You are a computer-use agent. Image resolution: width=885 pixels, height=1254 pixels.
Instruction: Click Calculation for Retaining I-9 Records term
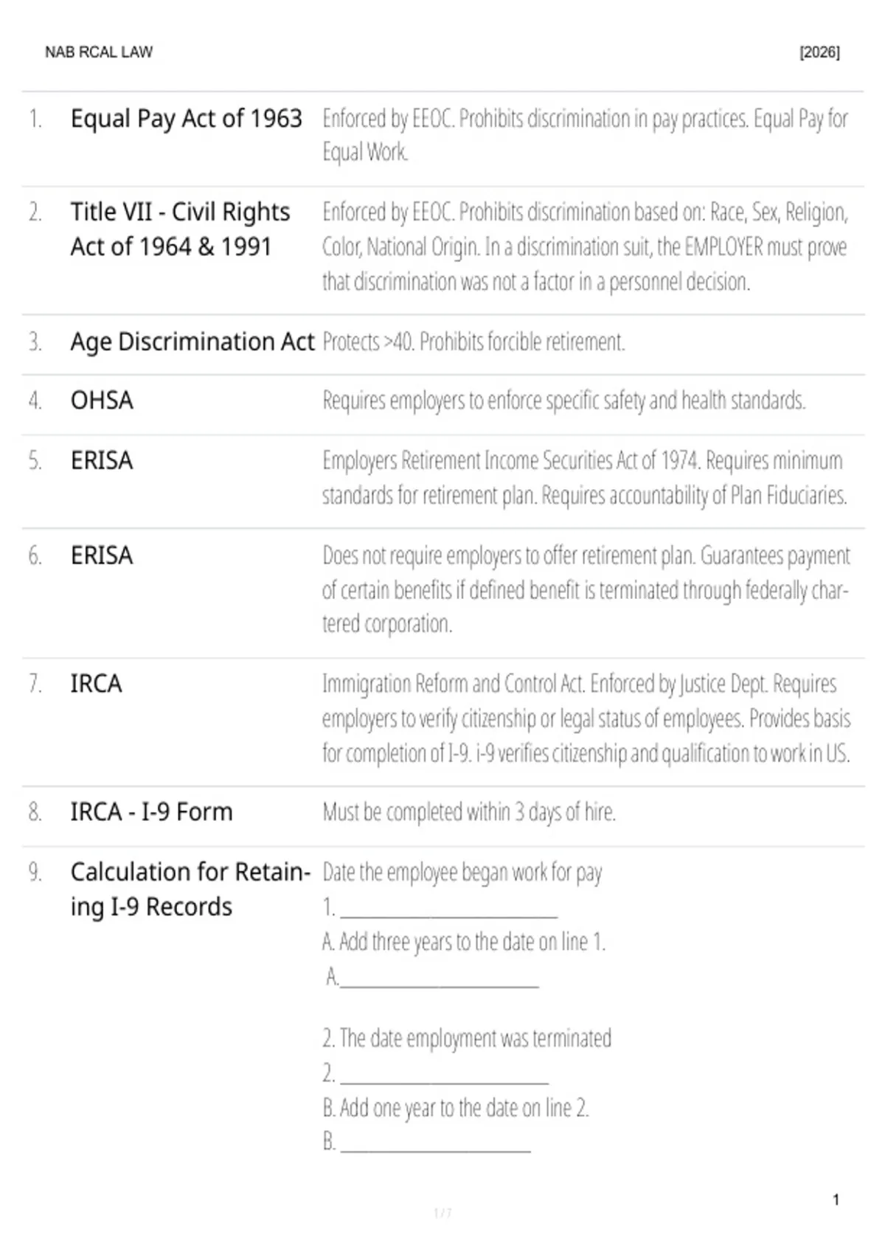click(x=190, y=889)
